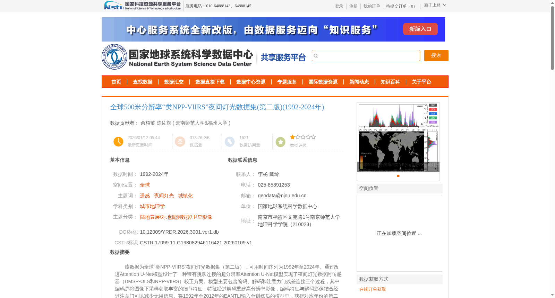
Task: Open the 数据汇交 menu item
Action: click(x=174, y=82)
